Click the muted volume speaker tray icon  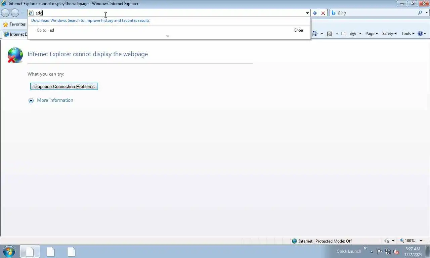396,252
